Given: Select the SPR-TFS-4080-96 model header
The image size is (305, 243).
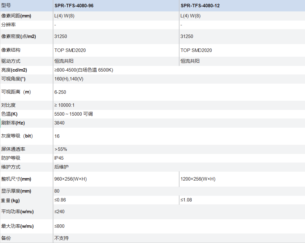Looking at the screenshot, I should pos(74,6).
